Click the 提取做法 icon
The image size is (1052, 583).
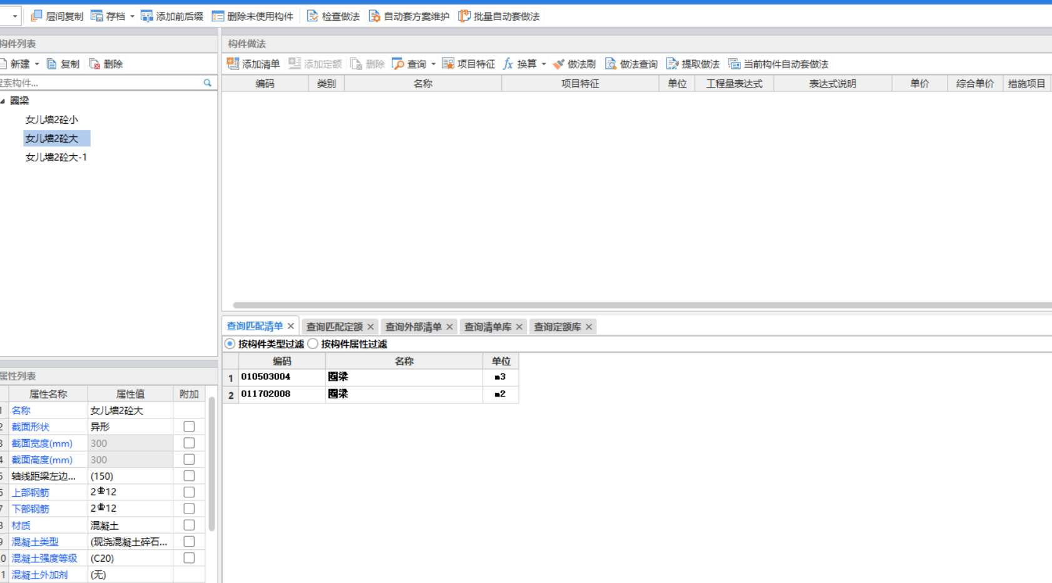(x=673, y=64)
